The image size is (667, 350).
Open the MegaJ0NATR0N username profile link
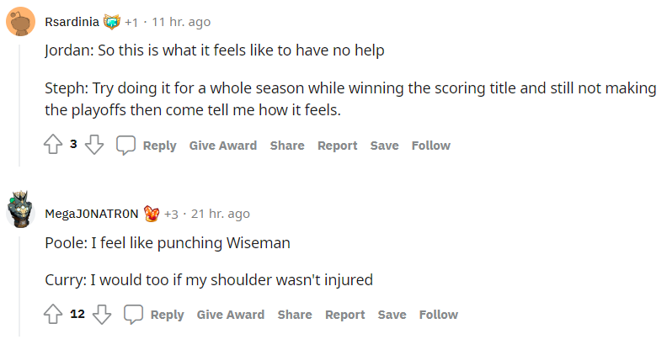pyautogui.click(x=91, y=214)
